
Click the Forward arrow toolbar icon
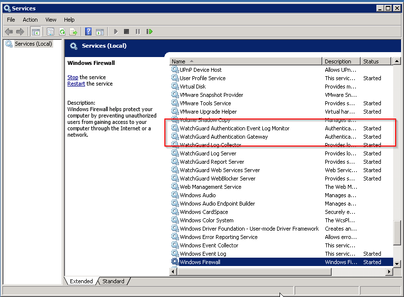click(x=20, y=31)
